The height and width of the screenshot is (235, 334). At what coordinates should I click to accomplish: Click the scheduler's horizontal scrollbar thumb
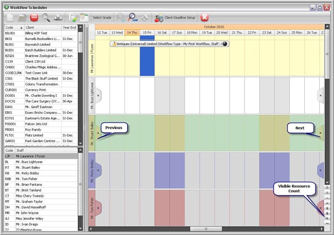pos(206,229)
